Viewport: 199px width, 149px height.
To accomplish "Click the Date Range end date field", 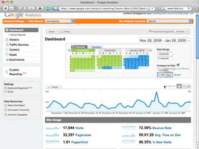I will coord(165,58).
